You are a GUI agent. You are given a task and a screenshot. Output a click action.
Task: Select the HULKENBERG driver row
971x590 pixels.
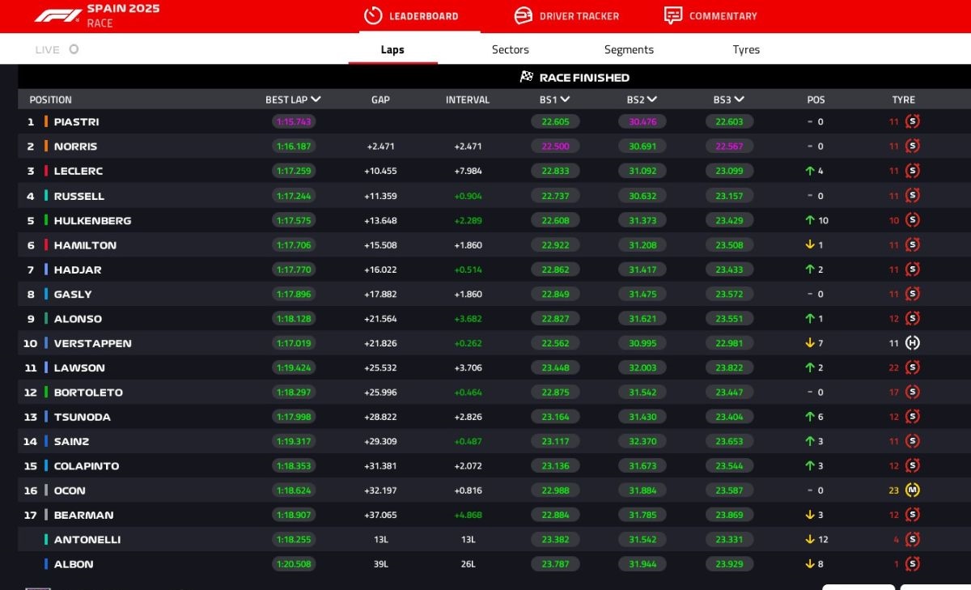pyautogui.click(x=92, y=220)
